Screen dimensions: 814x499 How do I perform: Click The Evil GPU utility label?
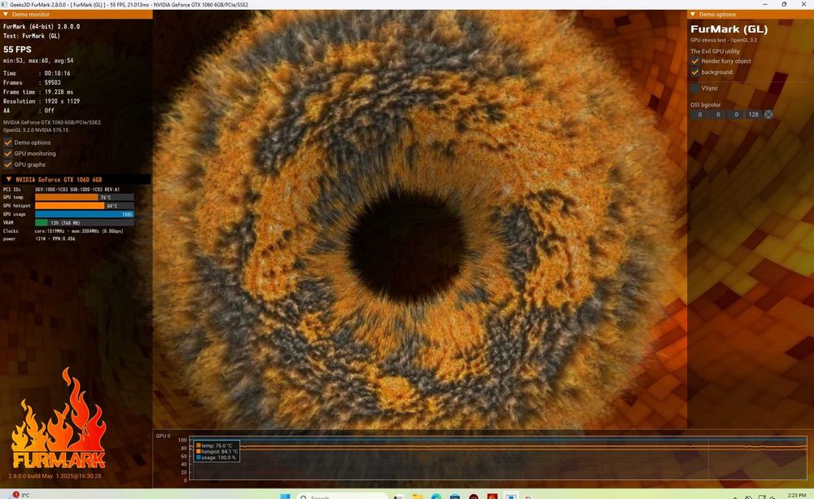click(x=715, y=51)
